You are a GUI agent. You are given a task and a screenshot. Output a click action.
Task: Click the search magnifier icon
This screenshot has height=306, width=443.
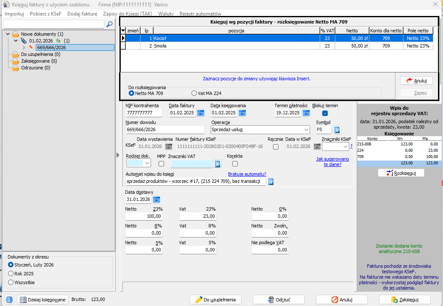109,24
